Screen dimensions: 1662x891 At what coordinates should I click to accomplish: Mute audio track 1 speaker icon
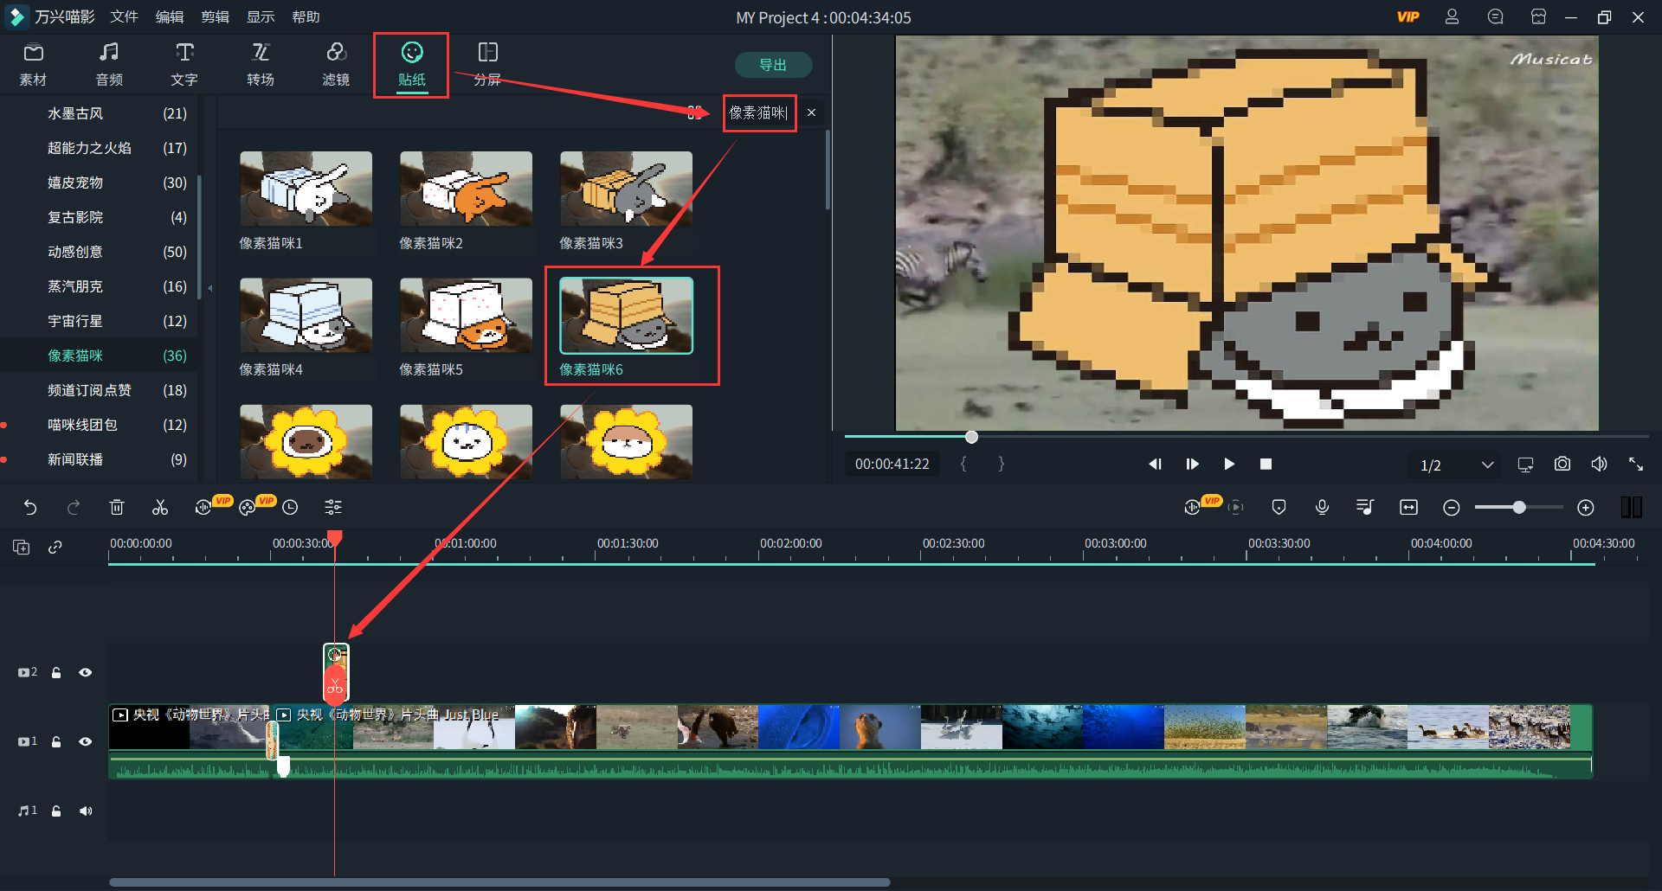[x=85, y=811]
